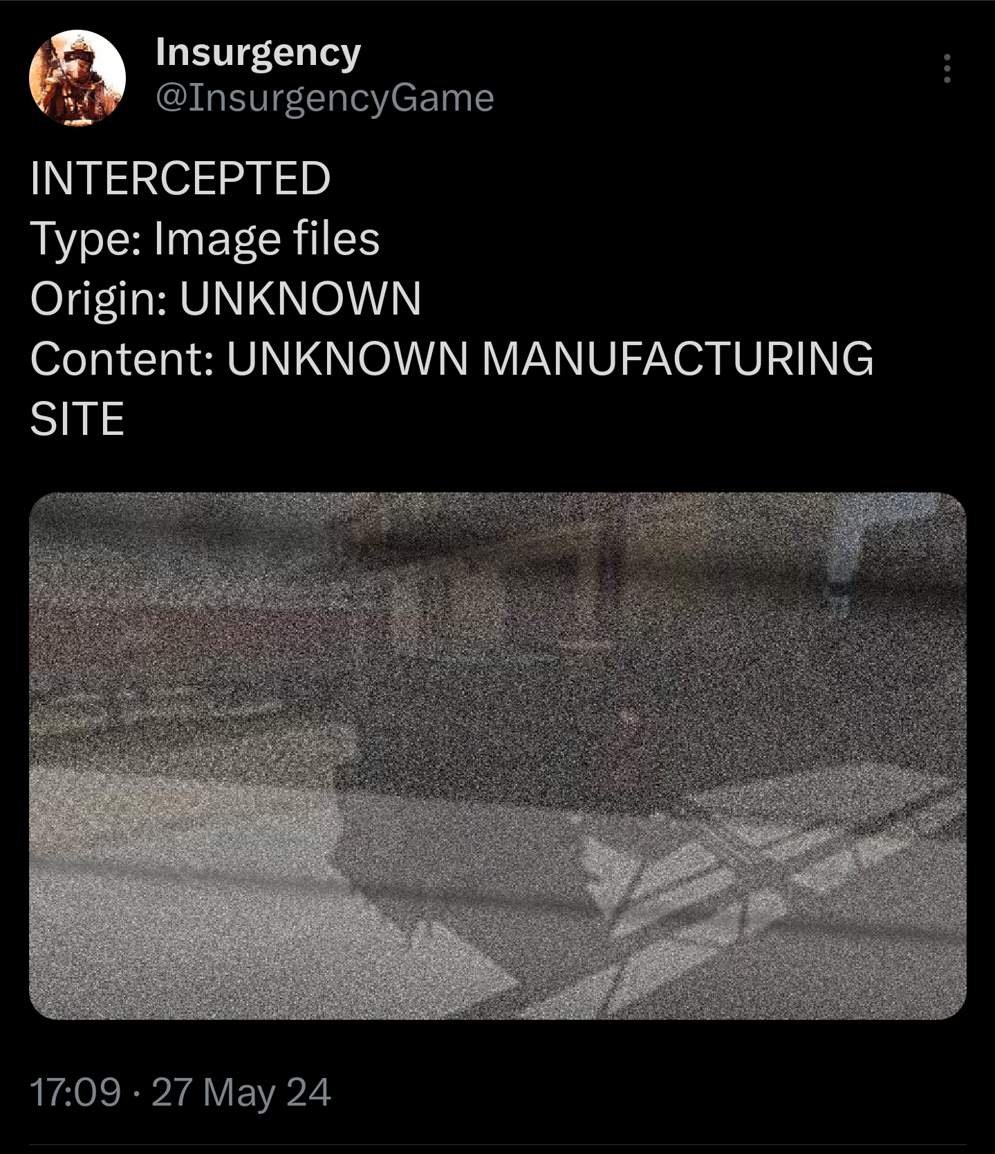Open the noisy intercepted image attachment
995x1154 pixels.
497,755
